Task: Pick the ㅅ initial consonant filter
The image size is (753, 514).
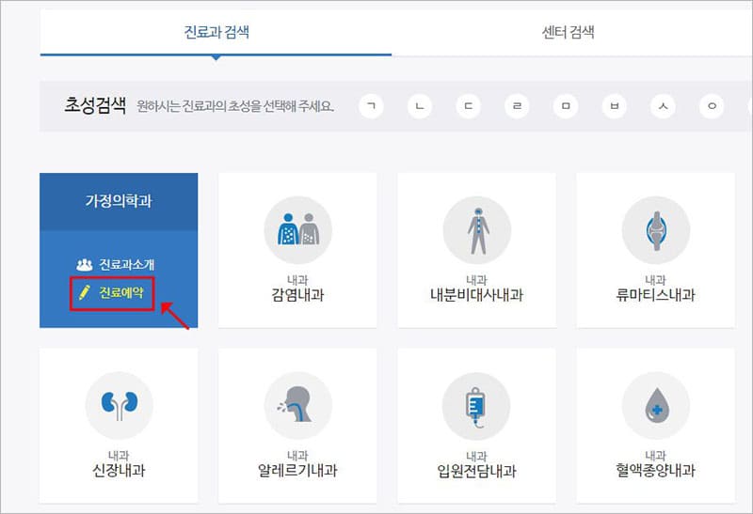Action: 663,105
